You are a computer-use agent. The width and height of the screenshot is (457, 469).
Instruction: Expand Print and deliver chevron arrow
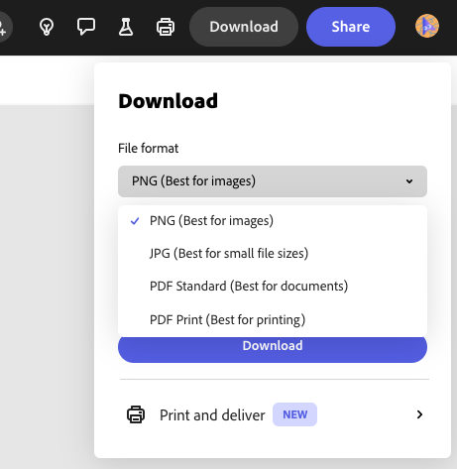[x=419, y=414]
